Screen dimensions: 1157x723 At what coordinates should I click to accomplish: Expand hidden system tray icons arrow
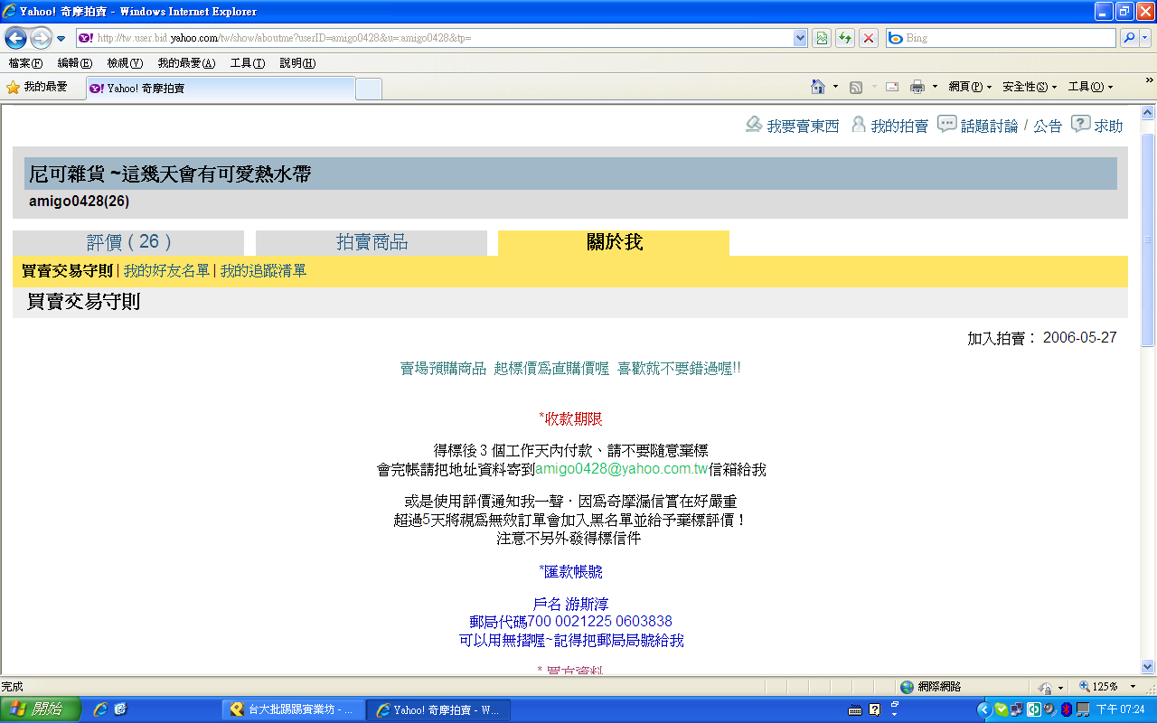[x=984, y=709]
